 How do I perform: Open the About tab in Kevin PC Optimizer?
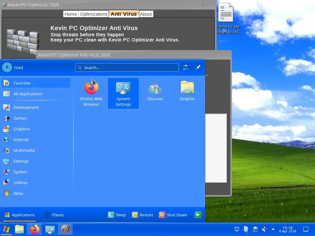click(x=146, y=14)
